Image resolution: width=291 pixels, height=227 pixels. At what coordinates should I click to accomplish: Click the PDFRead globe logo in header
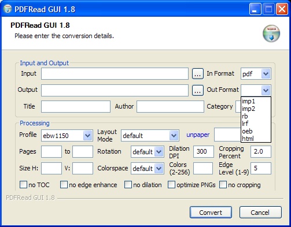click(x=271, y=34)
